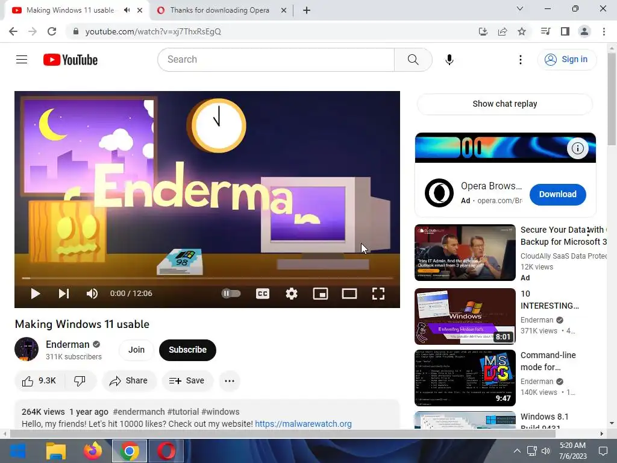
Task: Mute tab via speaker icon
Action: pyautogui.click(x=127, y=10)
